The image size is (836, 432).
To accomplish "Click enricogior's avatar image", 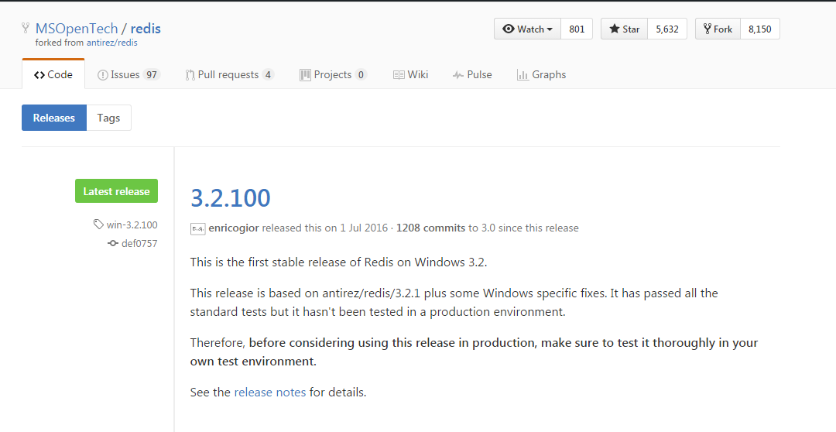I will point(198,228).
